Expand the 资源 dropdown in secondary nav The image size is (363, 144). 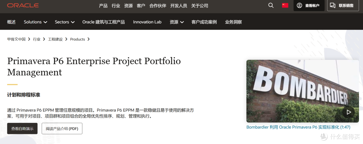tap(177, 22)
